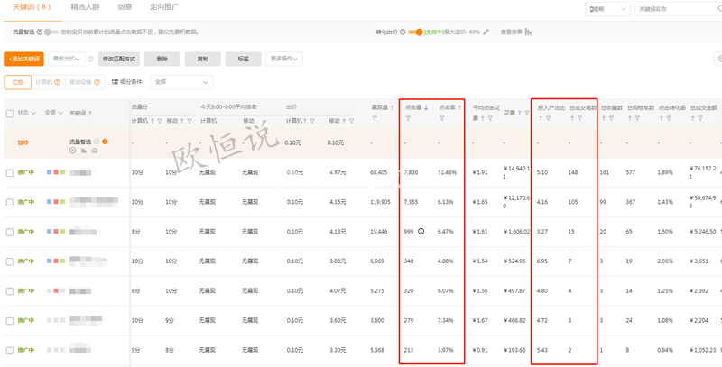This screenshot has height=367, width=722.
Task: Click the help icon next to 转化出价
Action: 403,32
